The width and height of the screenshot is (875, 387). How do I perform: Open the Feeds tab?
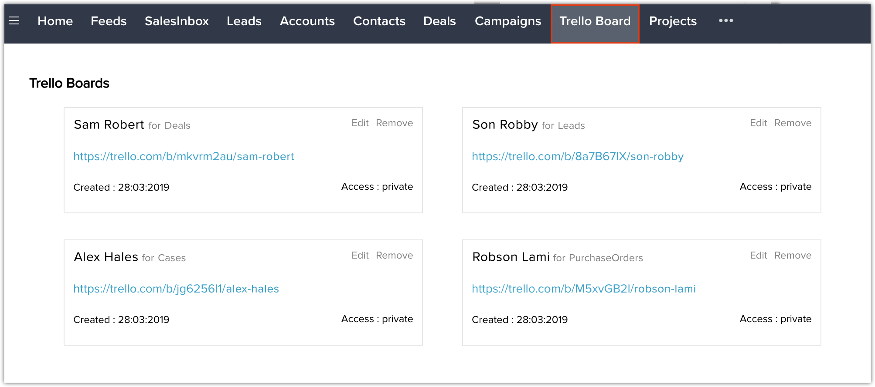(x=109, y=21)
